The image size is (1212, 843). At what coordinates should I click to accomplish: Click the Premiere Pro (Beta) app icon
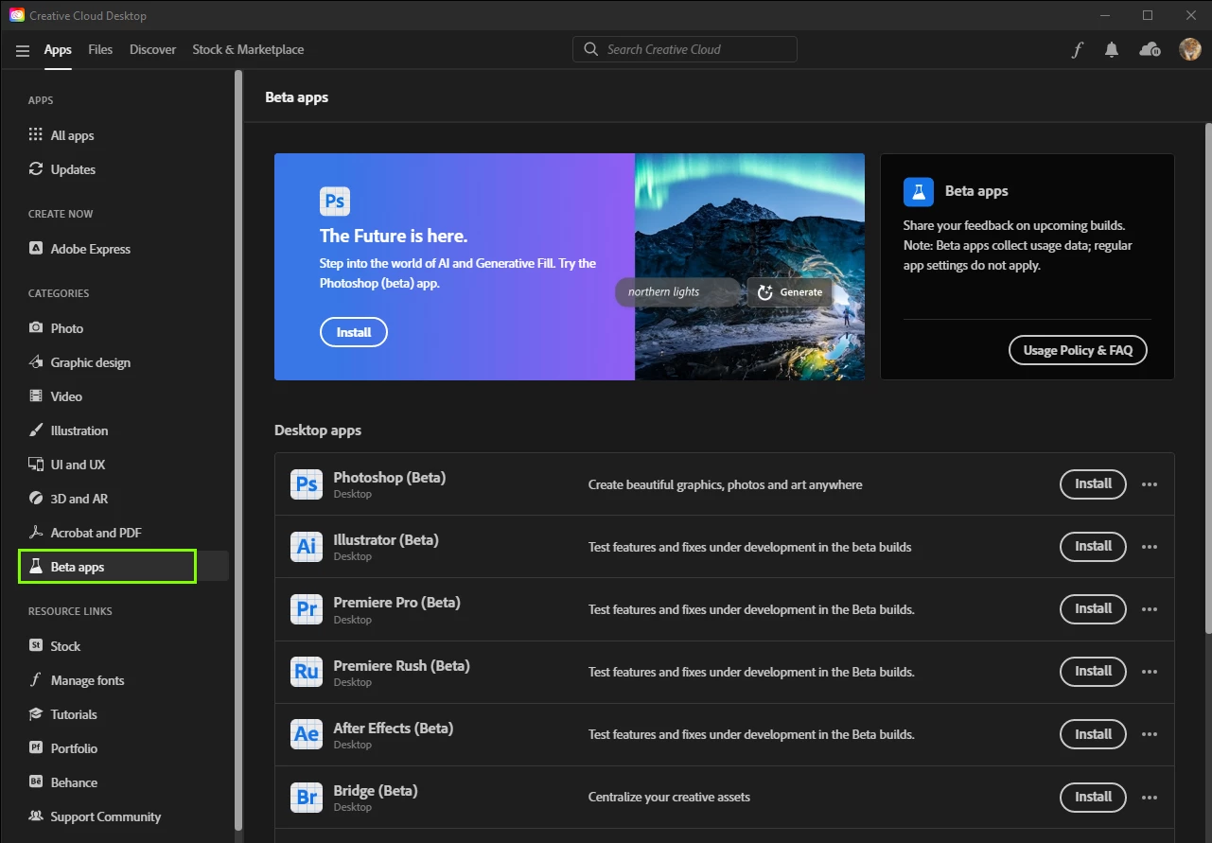[307, 609]
